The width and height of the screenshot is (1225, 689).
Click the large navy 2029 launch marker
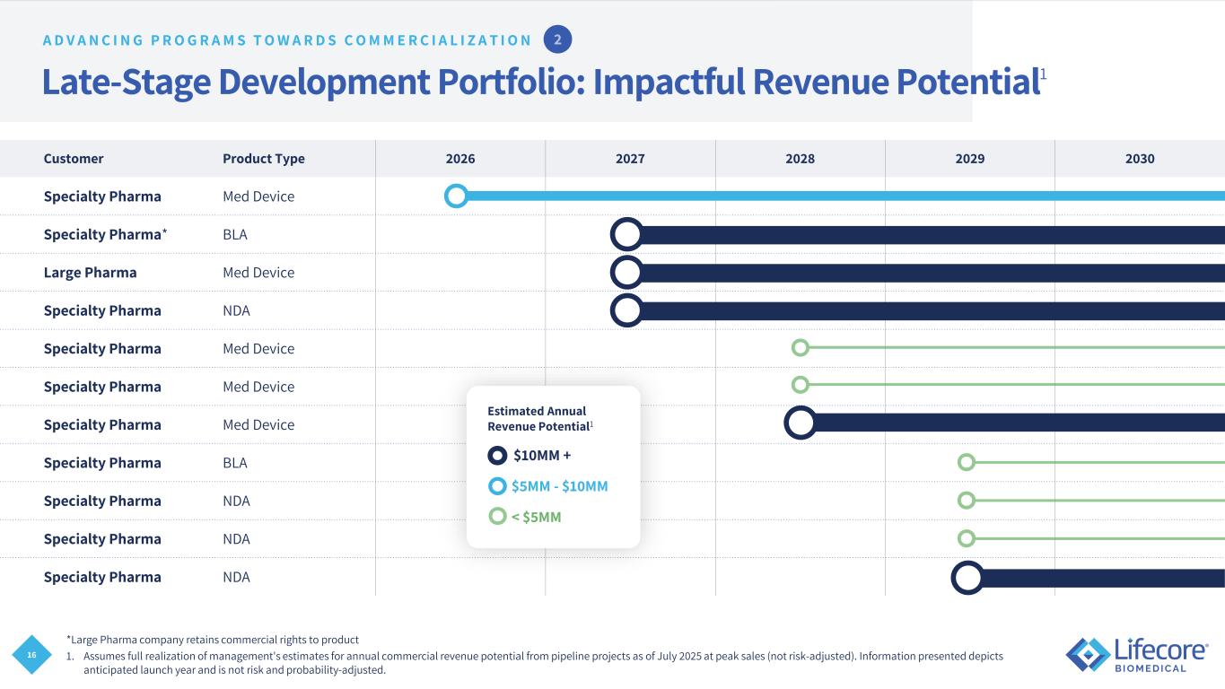point(967,578)
